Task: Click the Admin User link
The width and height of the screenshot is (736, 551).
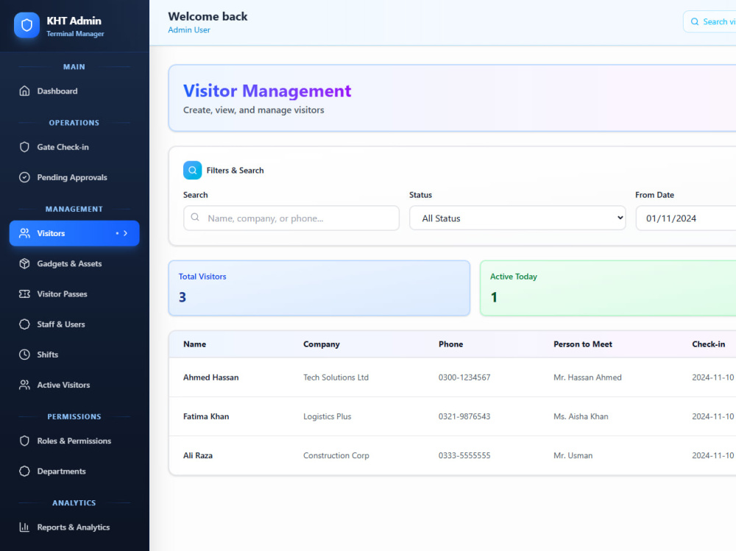Action: tap(189, 29)
